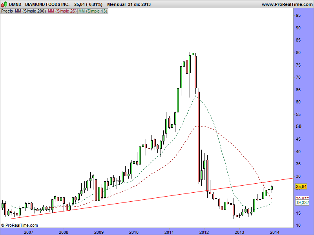Click the green 19,332 moving average tag

pos(302,202)
